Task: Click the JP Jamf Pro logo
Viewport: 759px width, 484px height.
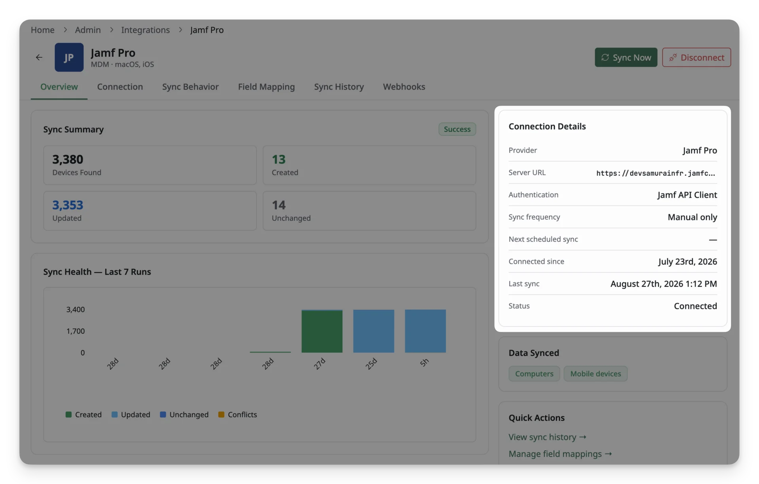Action: 69,57
